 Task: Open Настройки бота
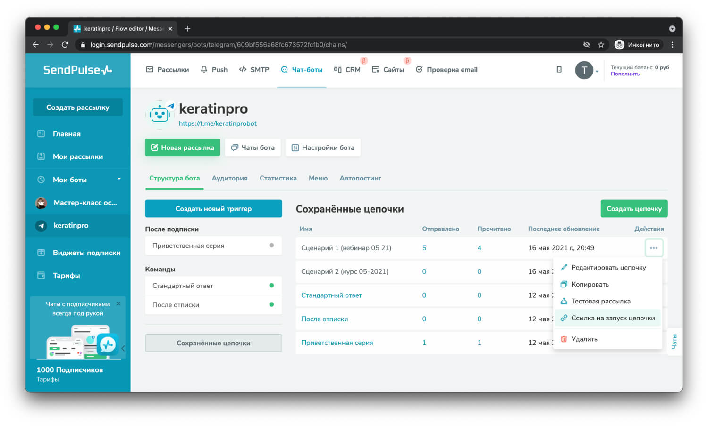[x=323, y=147]
